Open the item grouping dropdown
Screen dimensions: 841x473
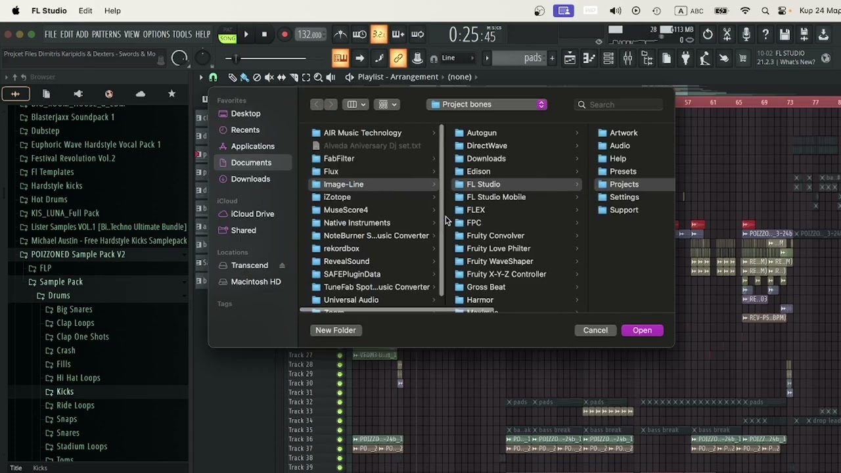(x=387, y=104)
